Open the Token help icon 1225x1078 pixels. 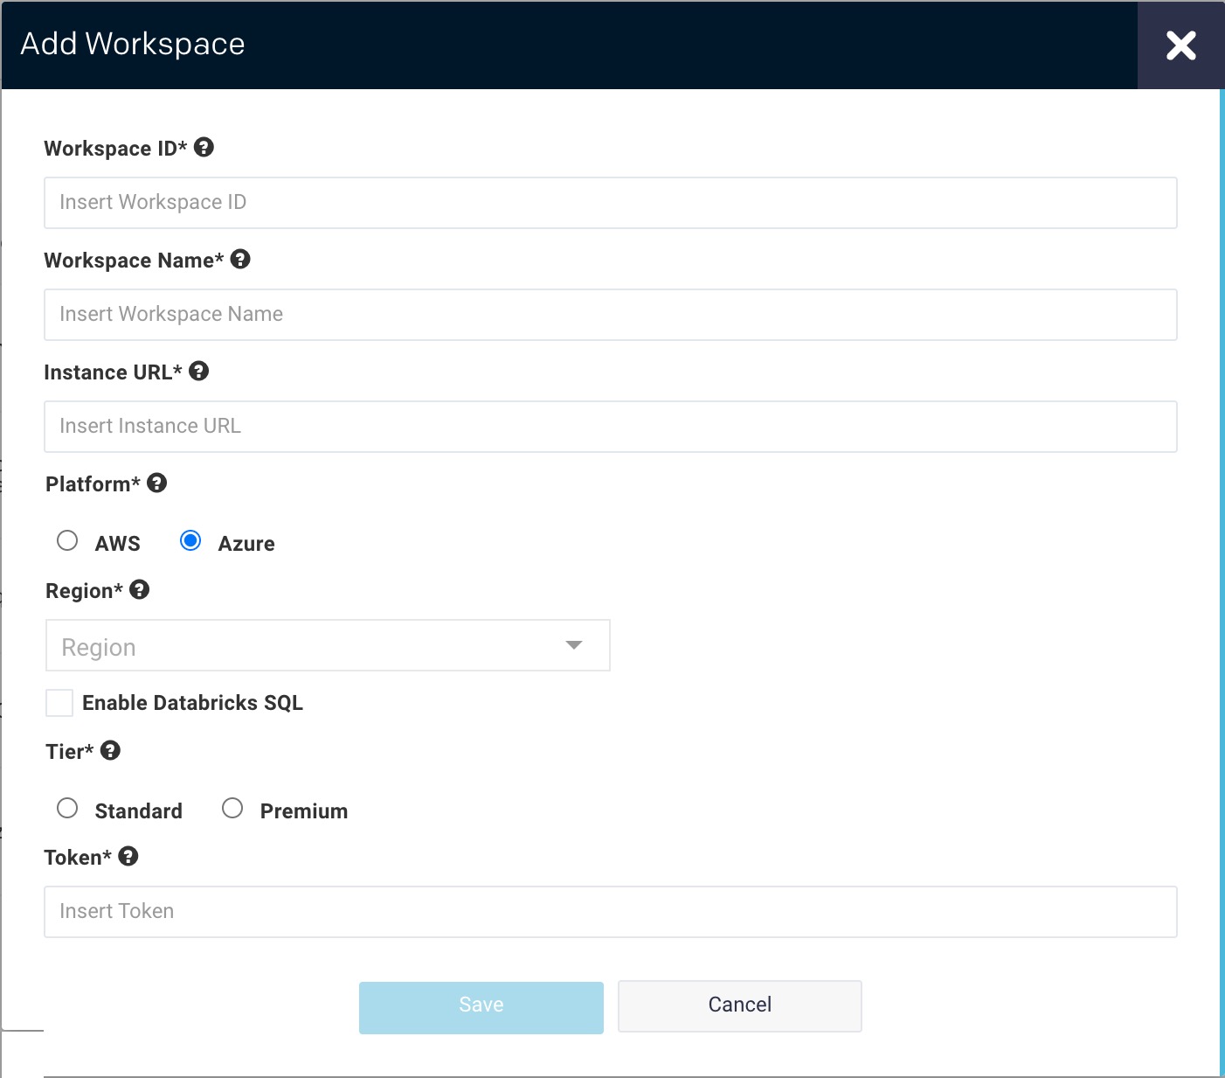(128, 857)
